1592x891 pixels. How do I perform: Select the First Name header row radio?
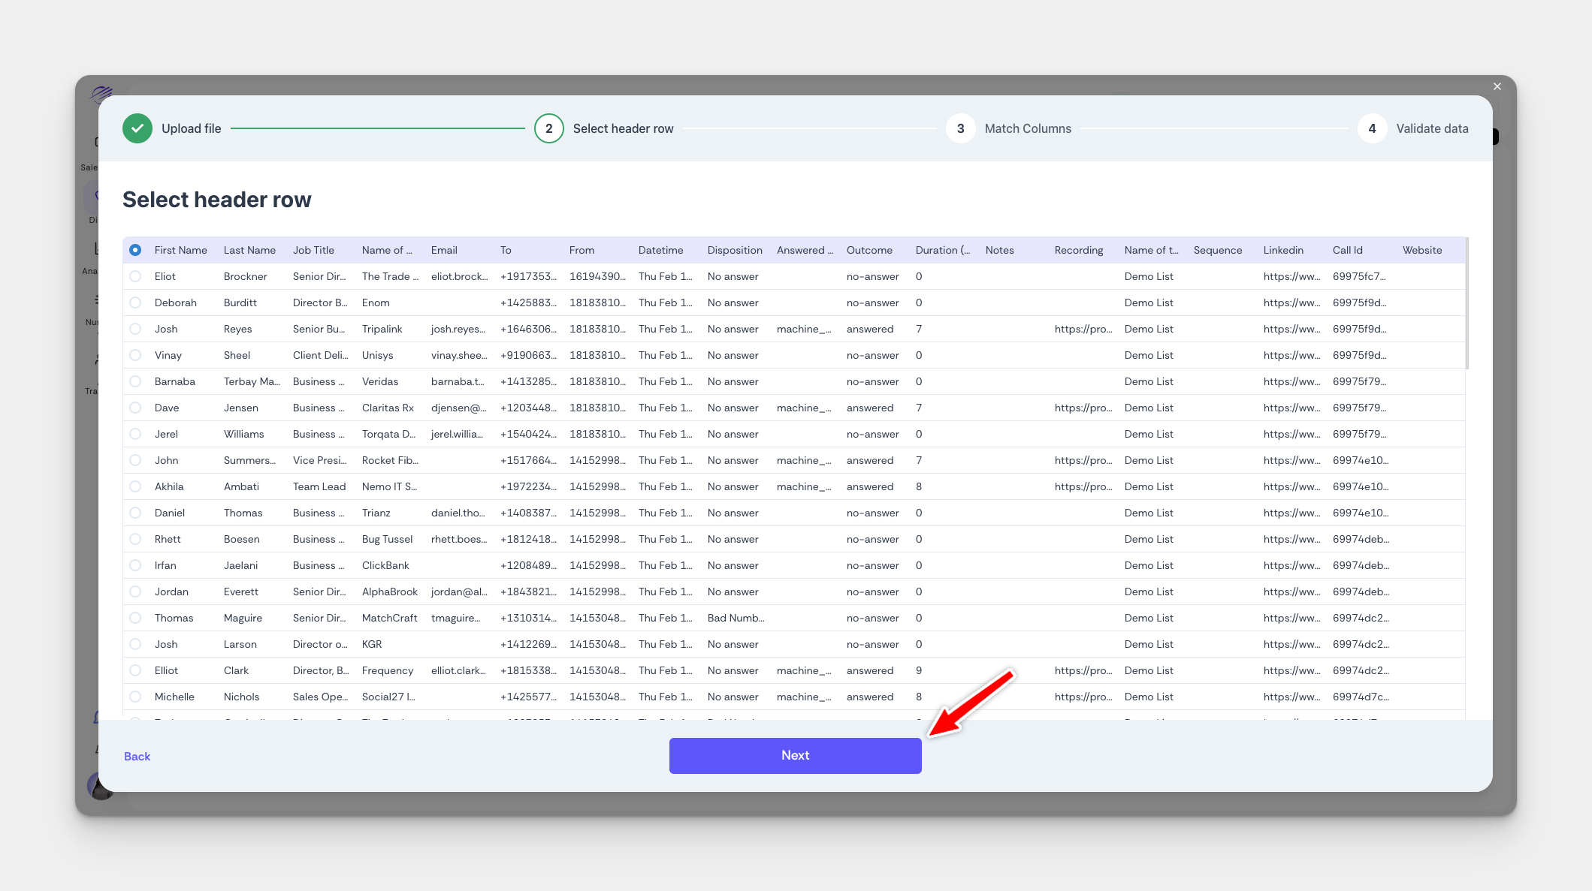click(x=135, y=250)
